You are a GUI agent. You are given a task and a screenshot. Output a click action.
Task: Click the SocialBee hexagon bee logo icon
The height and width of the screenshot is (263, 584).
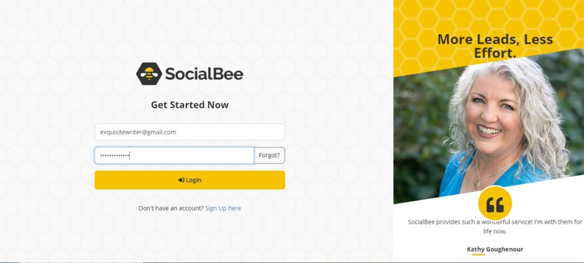[x=149, y=74]
